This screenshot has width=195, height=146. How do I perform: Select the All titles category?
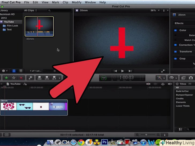coord(177,87)
